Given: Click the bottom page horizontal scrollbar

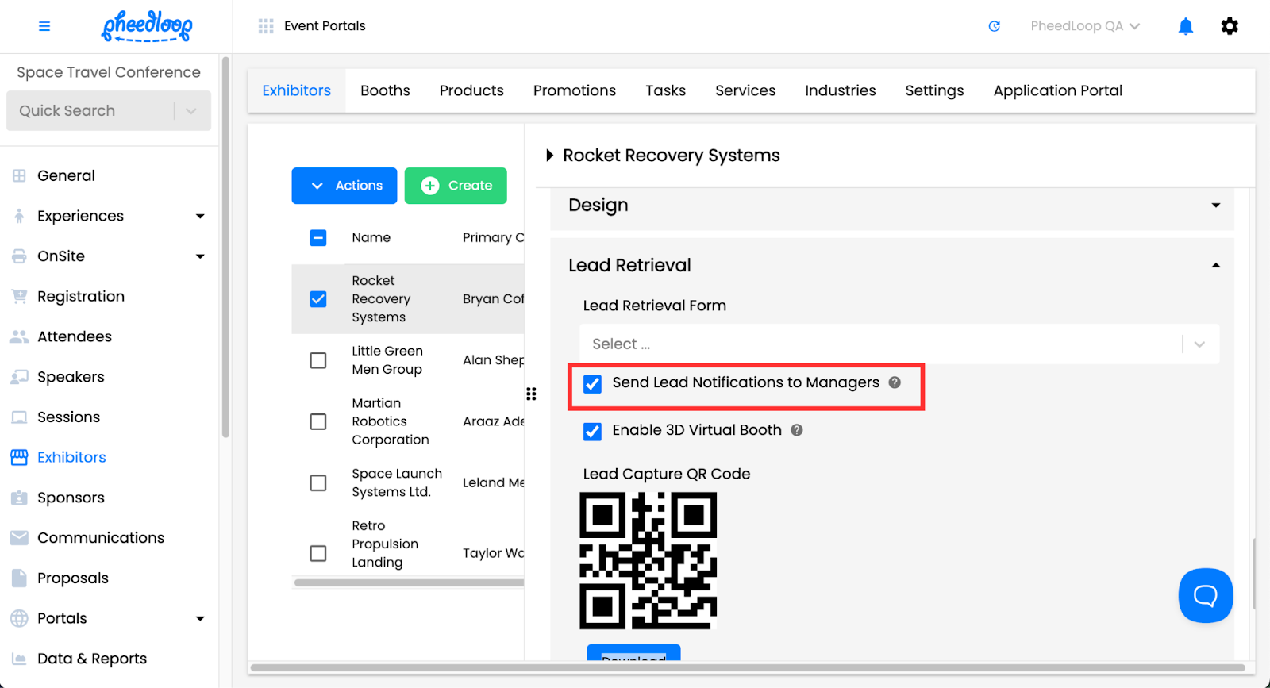Looking at the screenshot, I should click(747, 667).
